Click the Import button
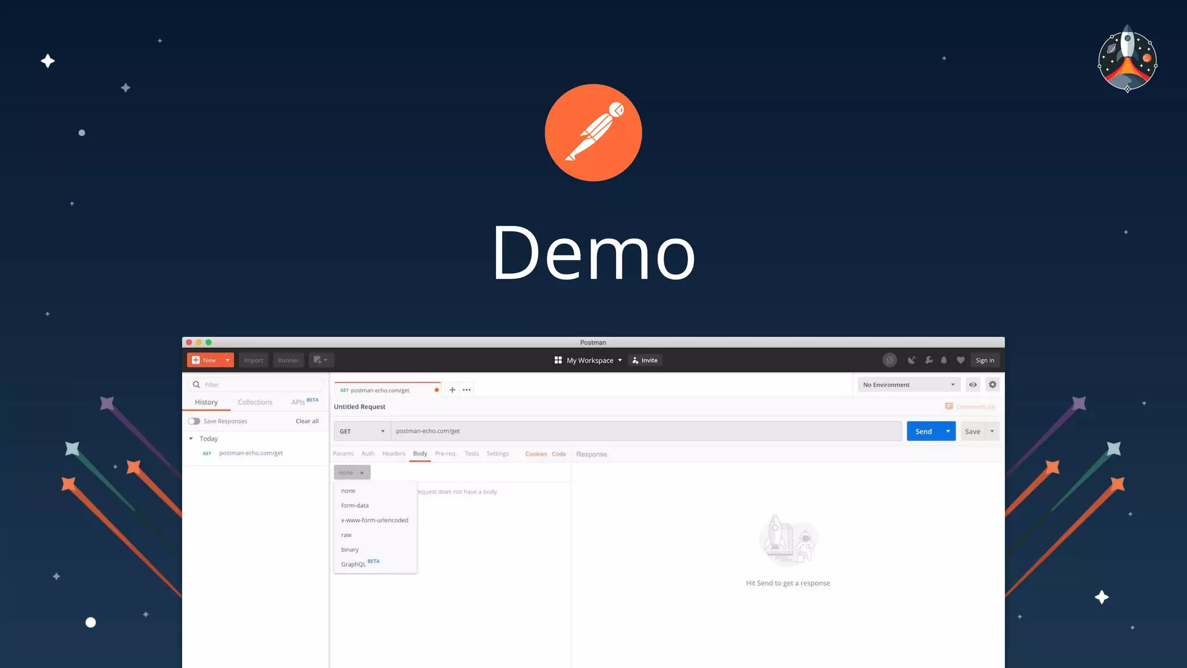Screen dimensions: 1187x668 (x=253, y=360)
